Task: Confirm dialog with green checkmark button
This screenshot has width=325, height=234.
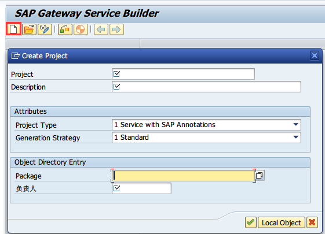Action: pos(251,222)
